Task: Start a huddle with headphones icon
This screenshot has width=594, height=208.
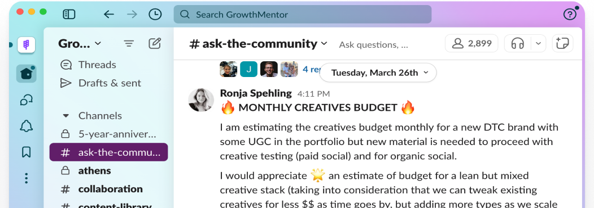Action: 517,44
